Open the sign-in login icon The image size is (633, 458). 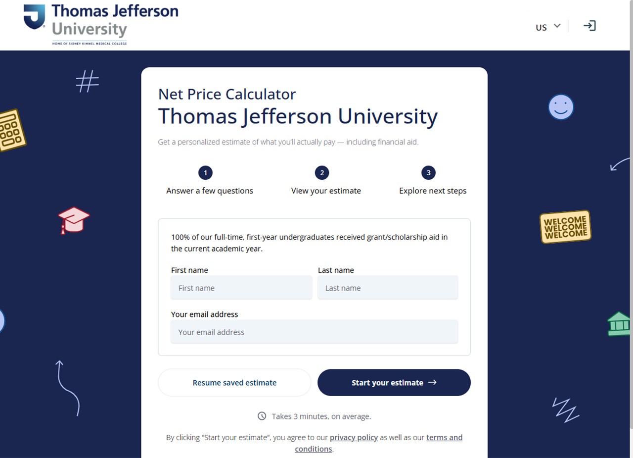[589, 26]
